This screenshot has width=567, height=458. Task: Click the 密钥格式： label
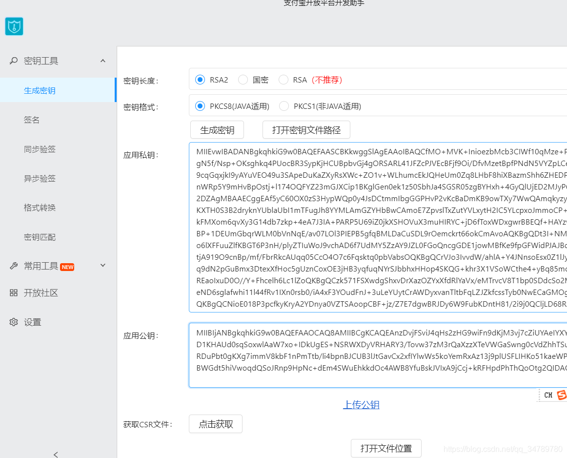click(141, 107)
